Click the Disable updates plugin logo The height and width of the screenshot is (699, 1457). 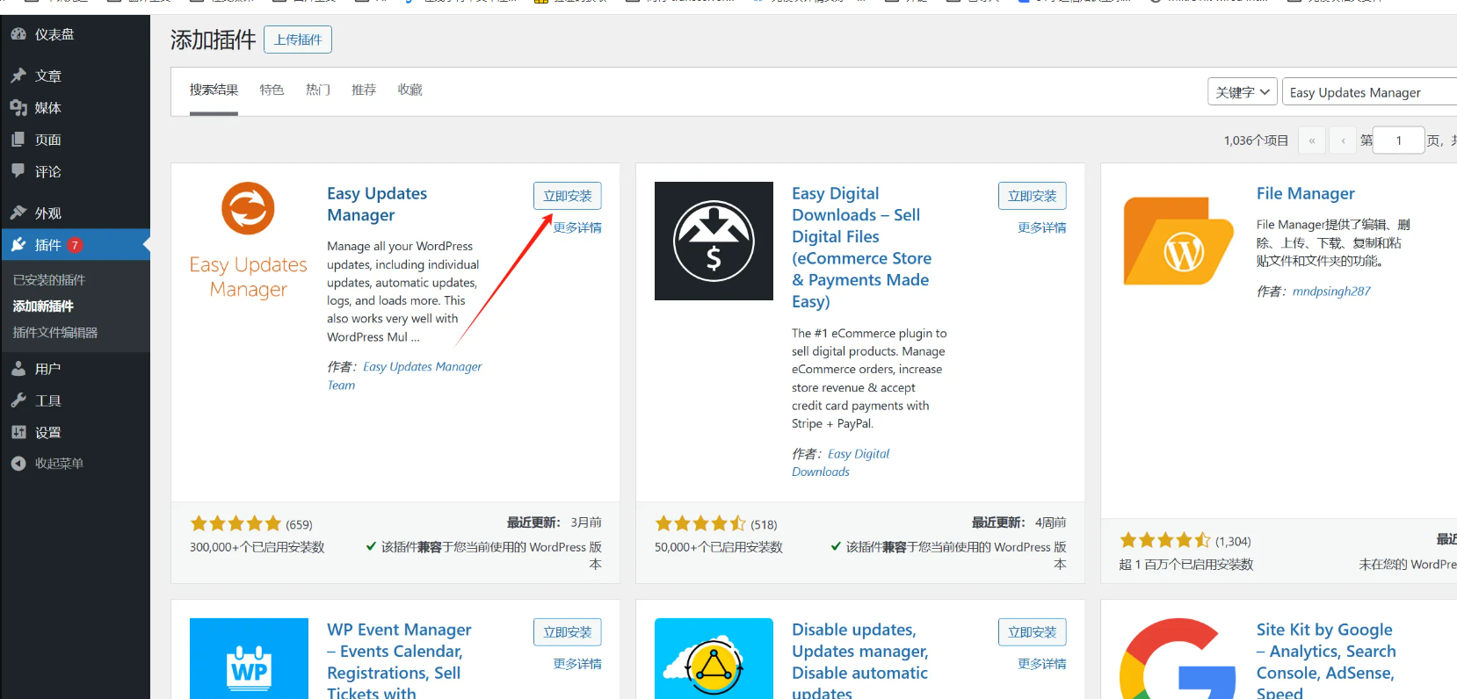coord(714,659)
